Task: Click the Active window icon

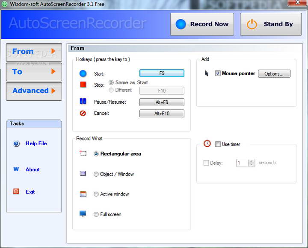Action: tap(83, 194)
